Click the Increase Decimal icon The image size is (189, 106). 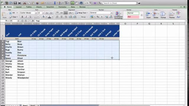(x=107, y=17)
